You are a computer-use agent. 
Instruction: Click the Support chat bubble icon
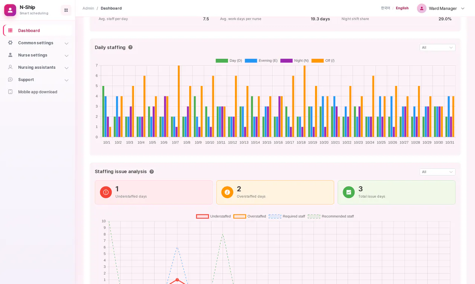10,80
